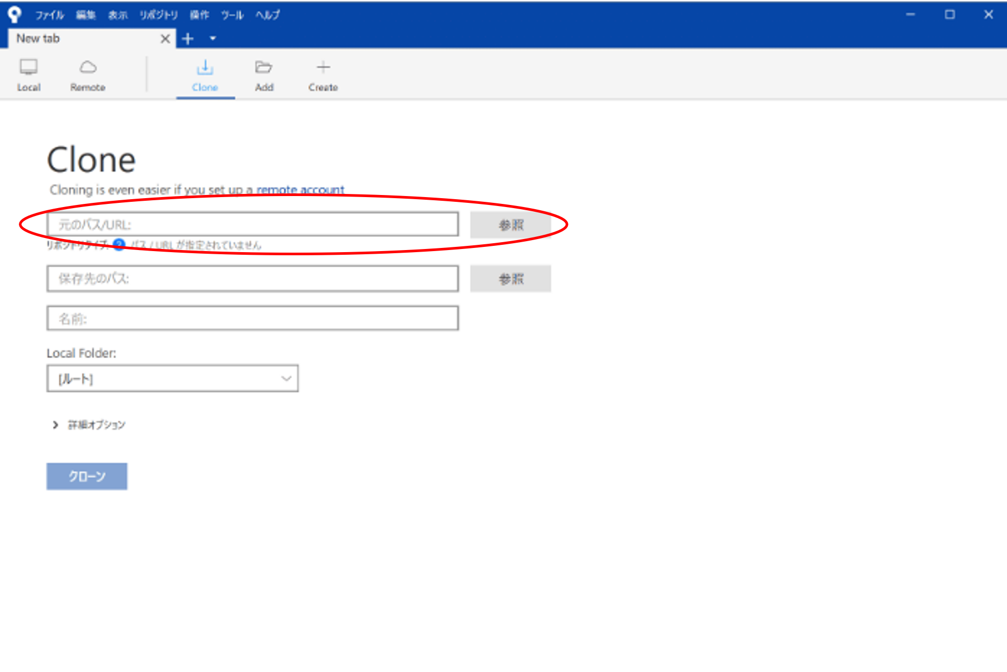1007x672 pixels.
Task: Follow the remote account link
Action: click(300, 190)
